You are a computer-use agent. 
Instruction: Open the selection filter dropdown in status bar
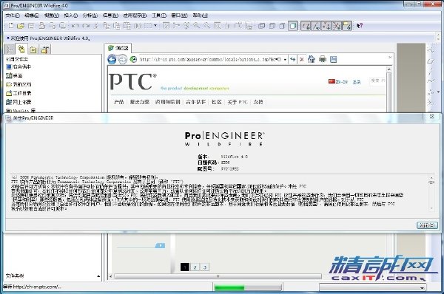[x=423, y=288]
